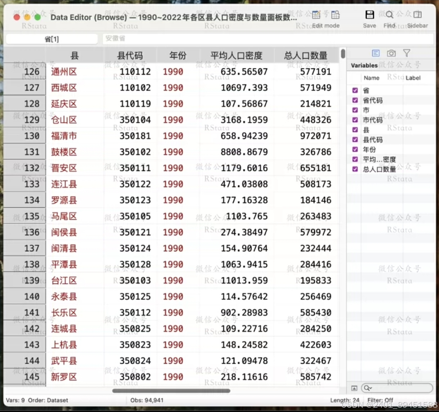Viewport: 439px width, 412px height.
Task: Uncheck the 年份 variable checkbox
Action: pyautogui.click(x=355, y=149)
